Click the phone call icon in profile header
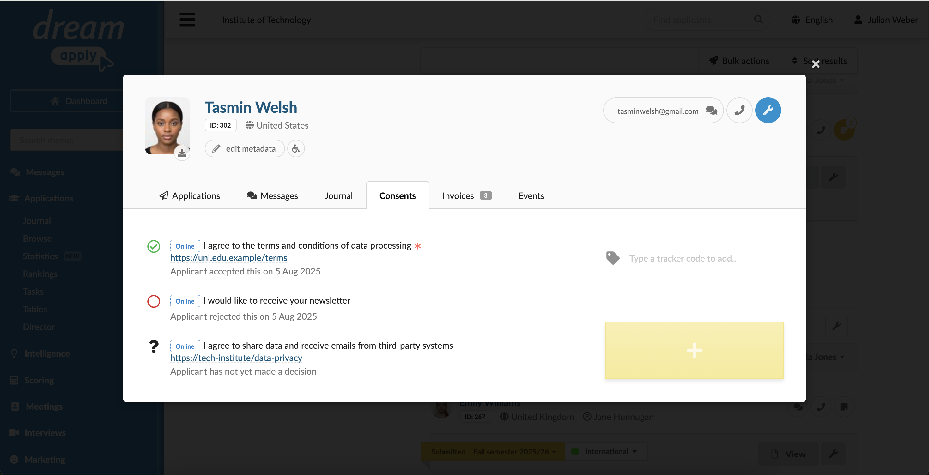This screenshot has width=929, height=475. [x=739, y=110]
